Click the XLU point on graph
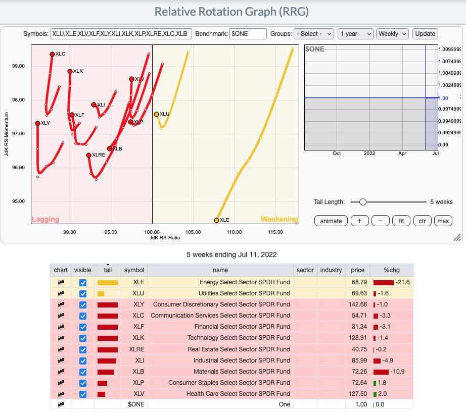Image resolution: width=466 pixels, height=412 pixels. (x=156, y=114)
